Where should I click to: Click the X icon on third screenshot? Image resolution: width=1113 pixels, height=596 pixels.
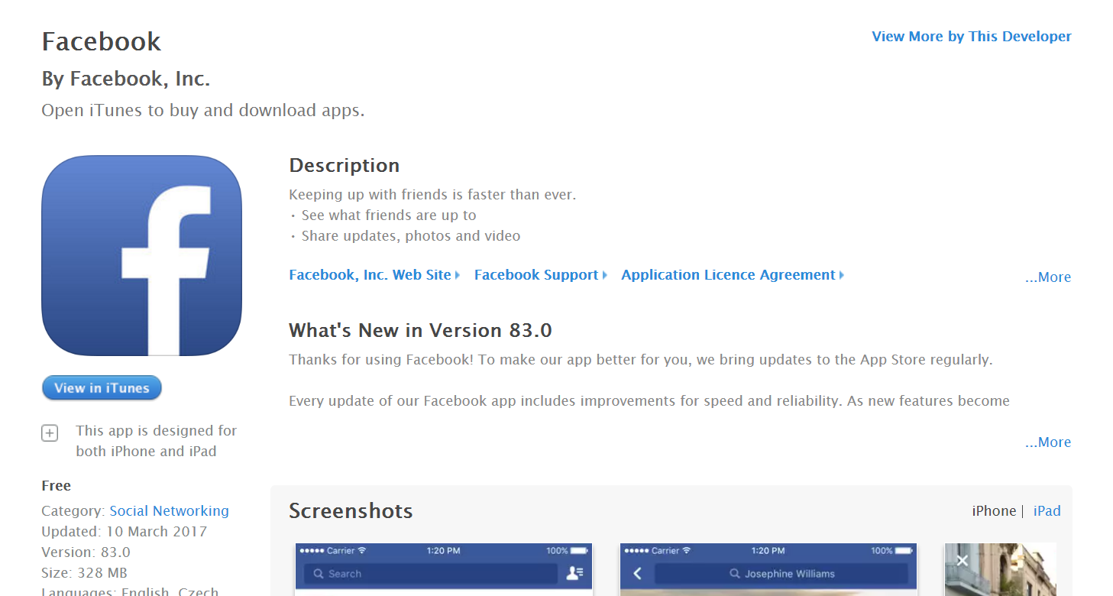click(962, 561)
